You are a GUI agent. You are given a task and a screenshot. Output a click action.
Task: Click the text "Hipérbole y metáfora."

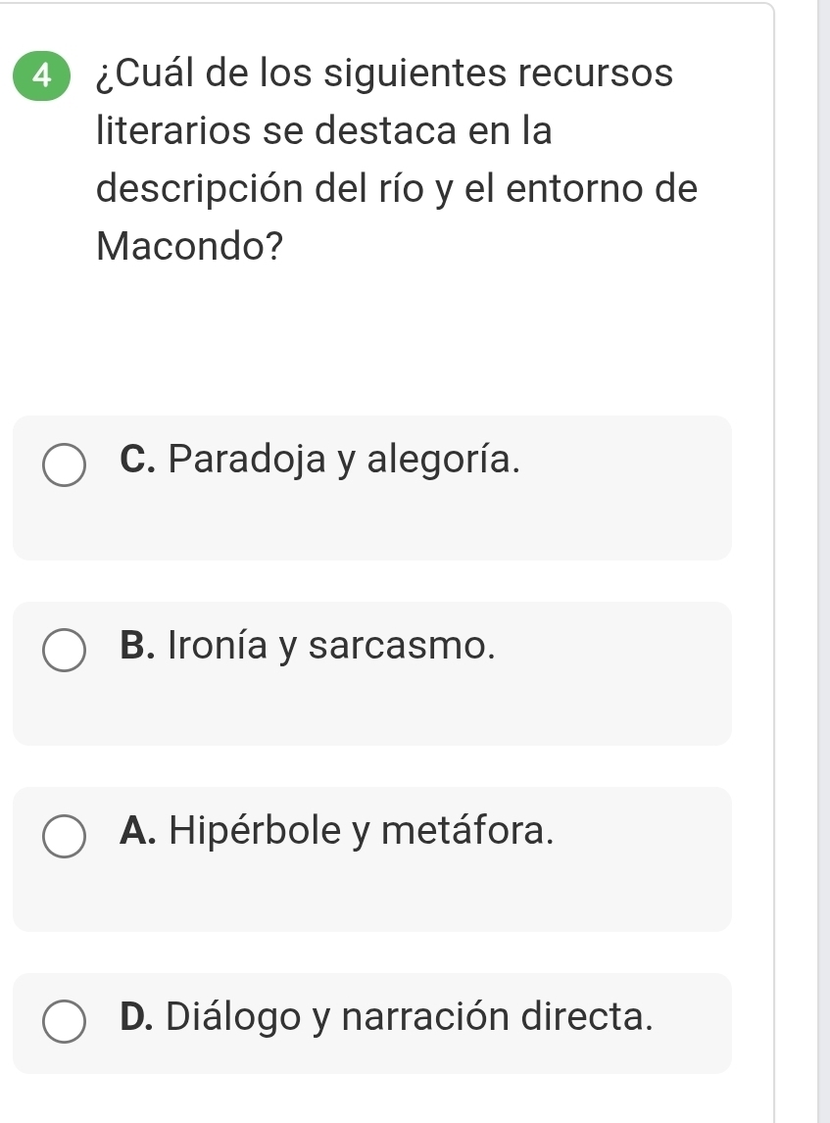pyautogui.click(x=364, y=831)
